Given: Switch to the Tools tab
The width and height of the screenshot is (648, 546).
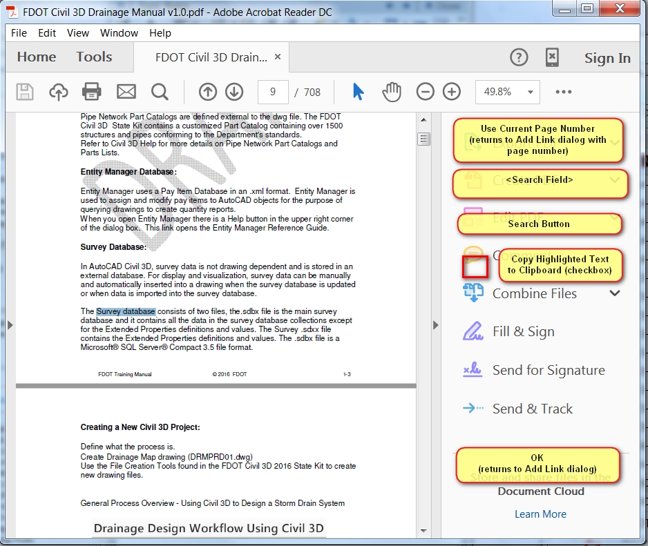Looking at the screenshot, I should (94, 57).
